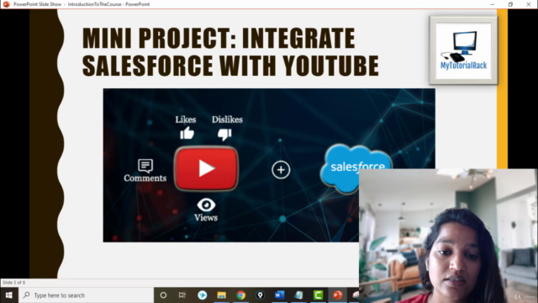Screen dimensions: 538x303
Task: Open Cortana from the taskbar
Action: pos(163,295)
